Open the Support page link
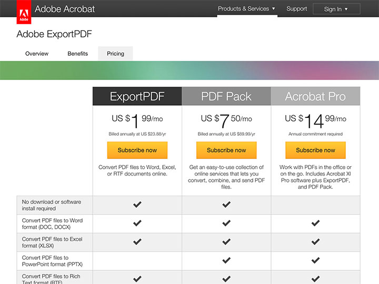 coord(296,9)
